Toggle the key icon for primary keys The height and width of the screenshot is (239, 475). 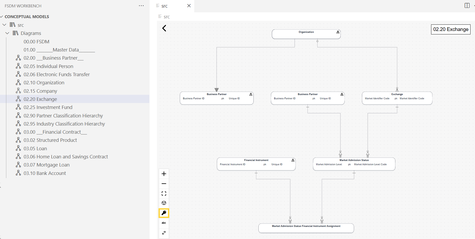[164, 213]
